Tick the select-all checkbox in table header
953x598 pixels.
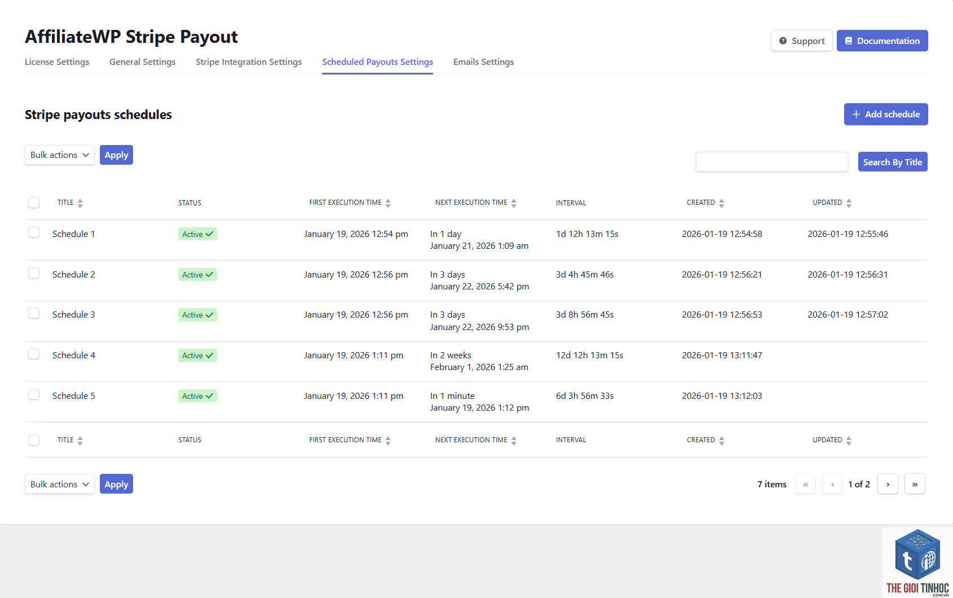(x=34, y=203)
